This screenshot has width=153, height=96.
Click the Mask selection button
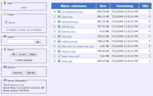pyautogui.click(x=33, y=54)
